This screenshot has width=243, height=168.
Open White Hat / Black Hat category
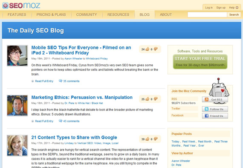coord(90,103)
